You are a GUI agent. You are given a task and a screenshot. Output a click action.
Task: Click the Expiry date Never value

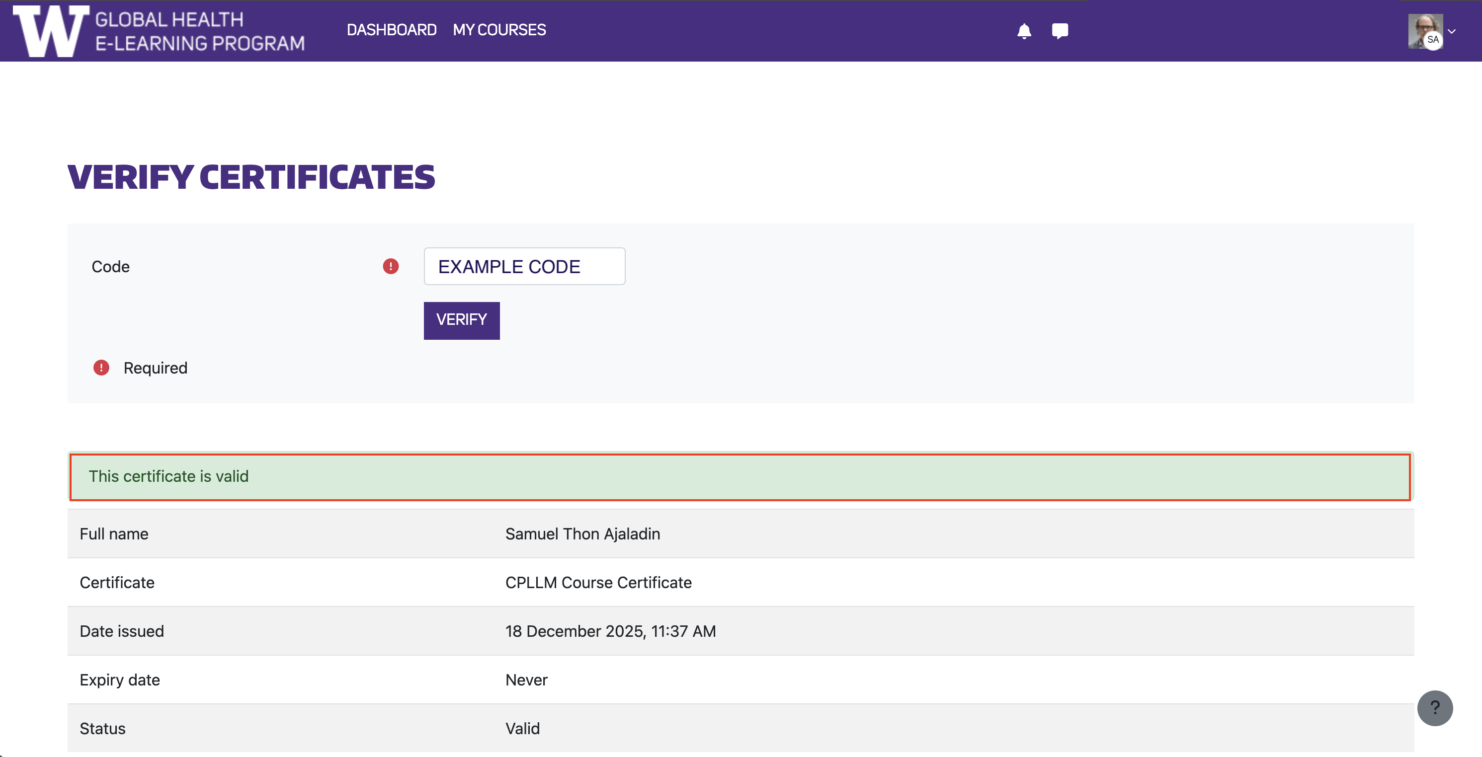click(526, 680)
